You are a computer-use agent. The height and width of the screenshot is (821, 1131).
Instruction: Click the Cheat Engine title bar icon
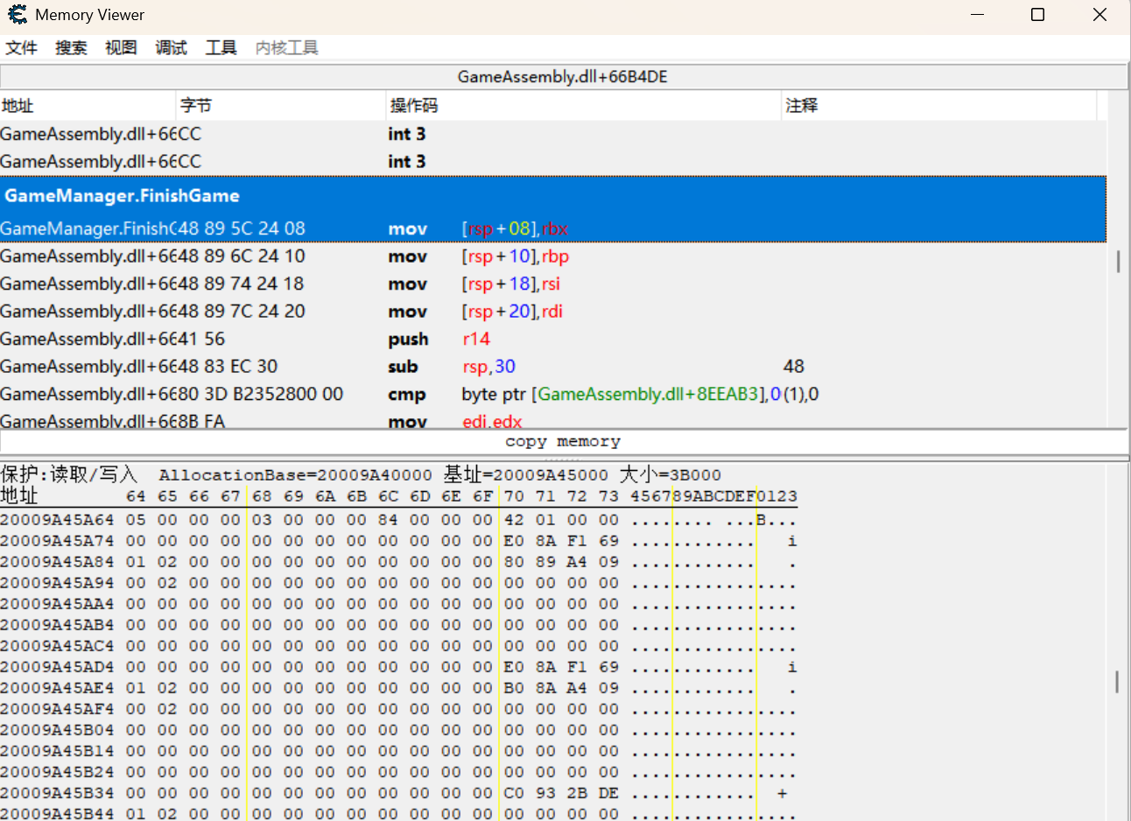click(x=17, y=14)
